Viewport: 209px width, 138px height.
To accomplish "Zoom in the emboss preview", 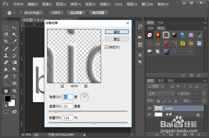I will [86, 86].
